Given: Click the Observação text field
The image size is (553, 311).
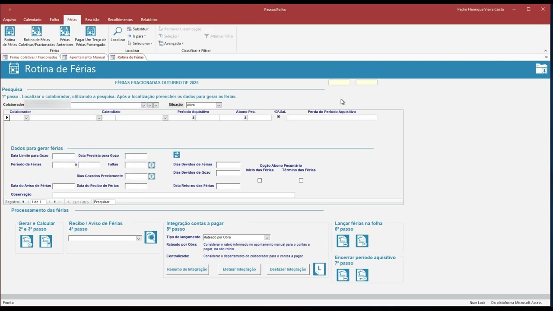Looking at the screenshot, I should (174, 195).
